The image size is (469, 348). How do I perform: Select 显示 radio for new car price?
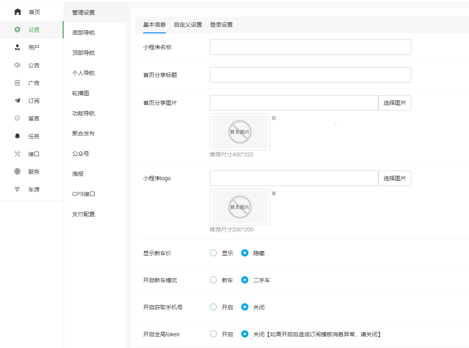(213, 253)
